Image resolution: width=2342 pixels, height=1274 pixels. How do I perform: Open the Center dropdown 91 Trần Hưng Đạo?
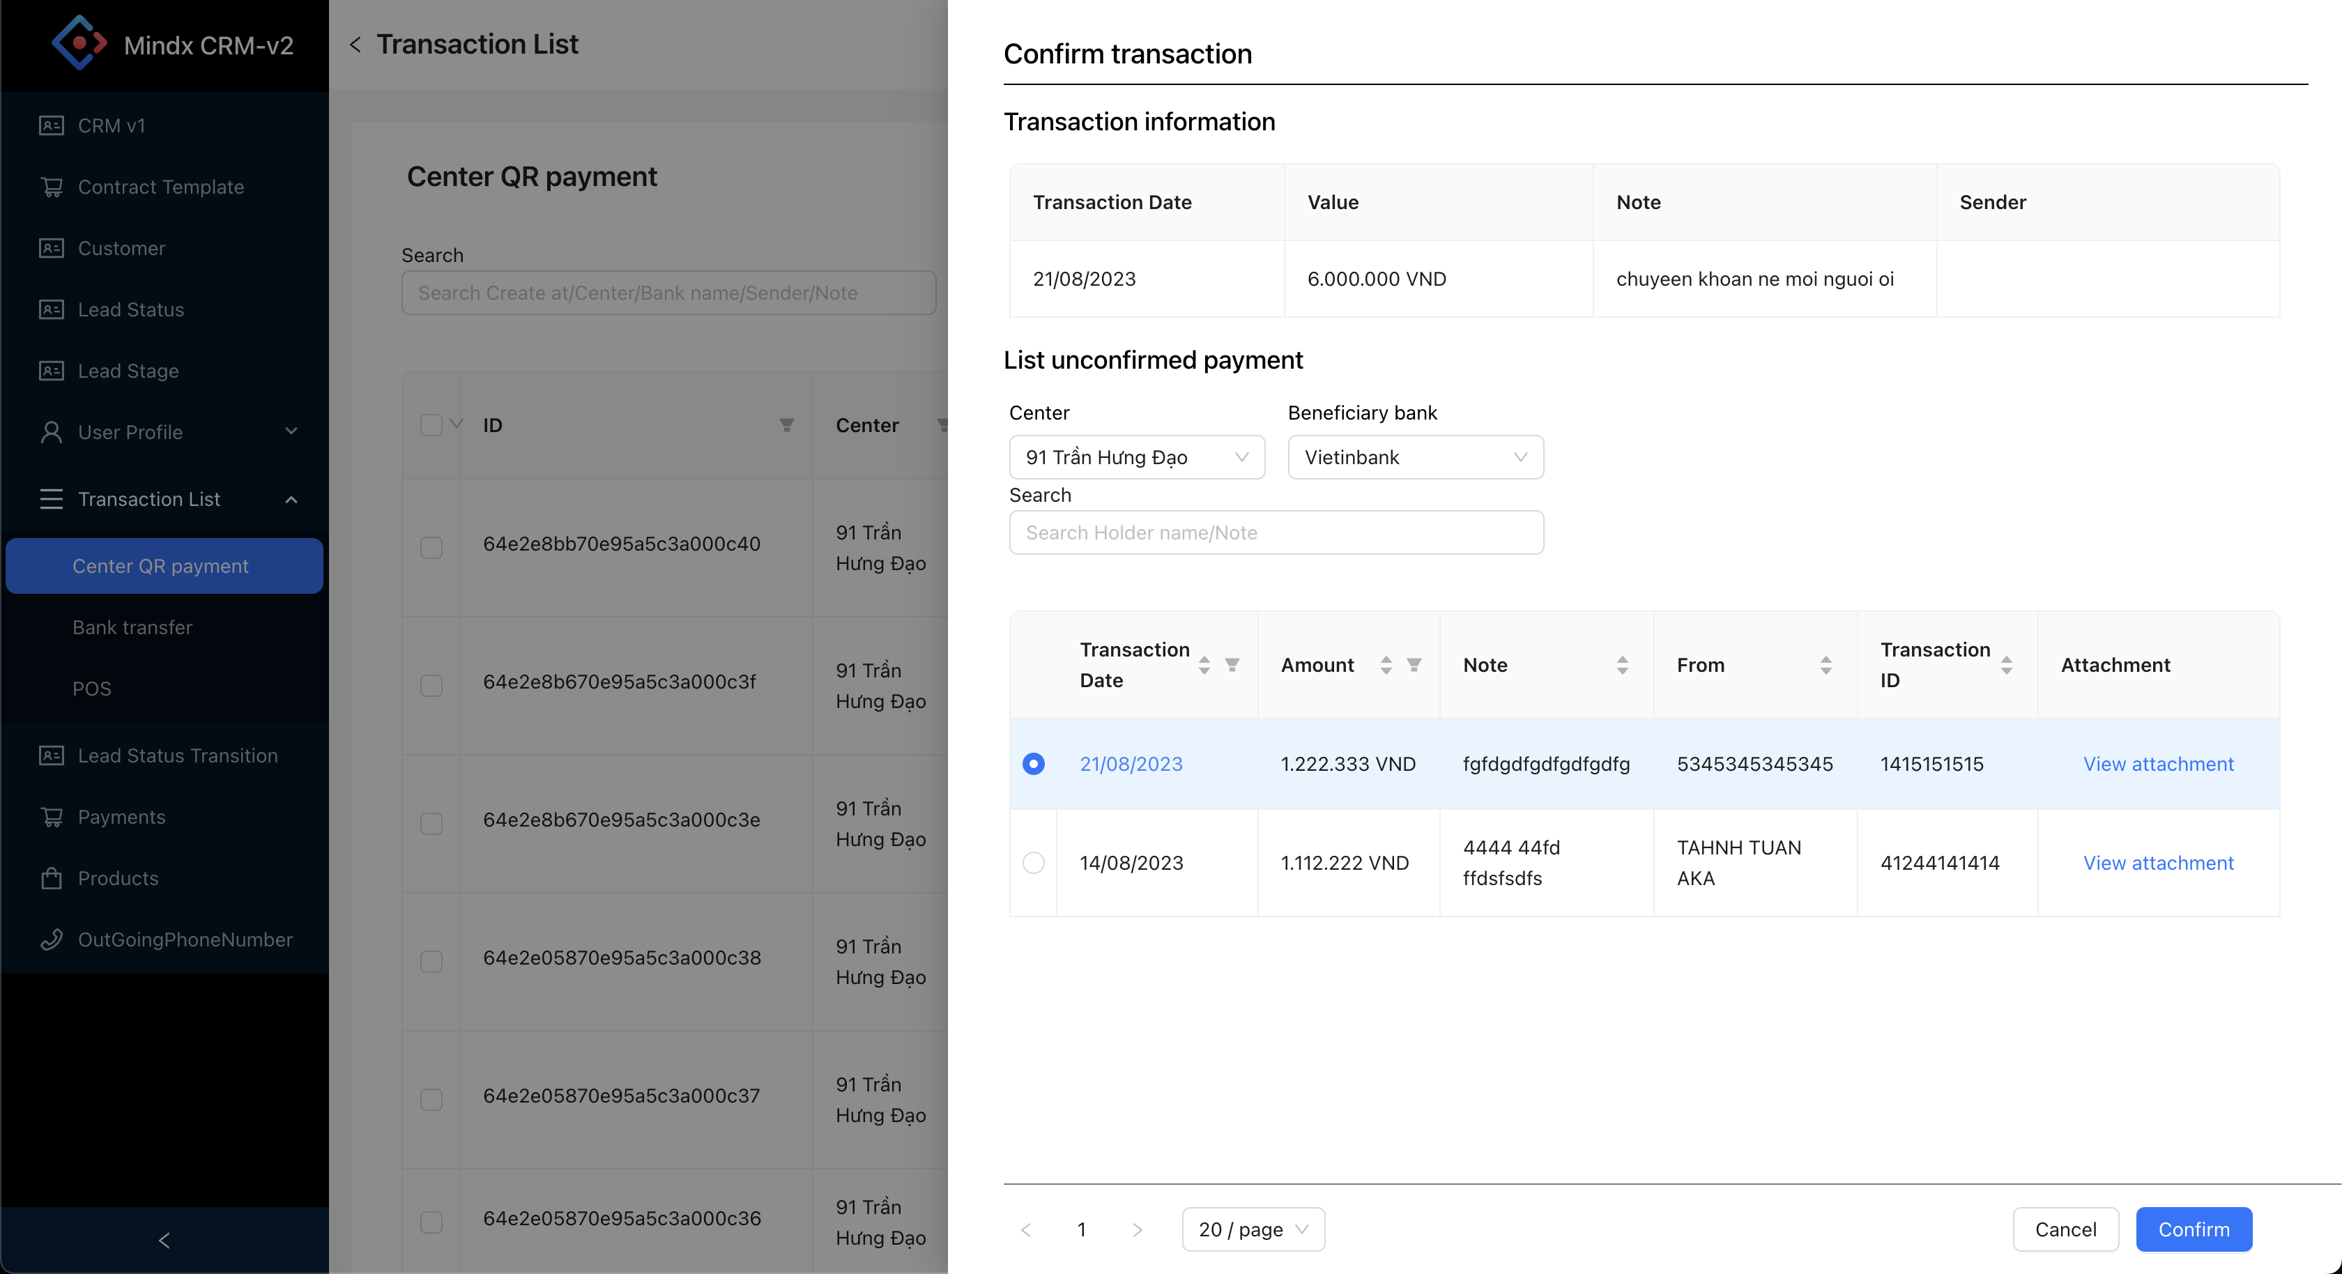pos(1135,457)
